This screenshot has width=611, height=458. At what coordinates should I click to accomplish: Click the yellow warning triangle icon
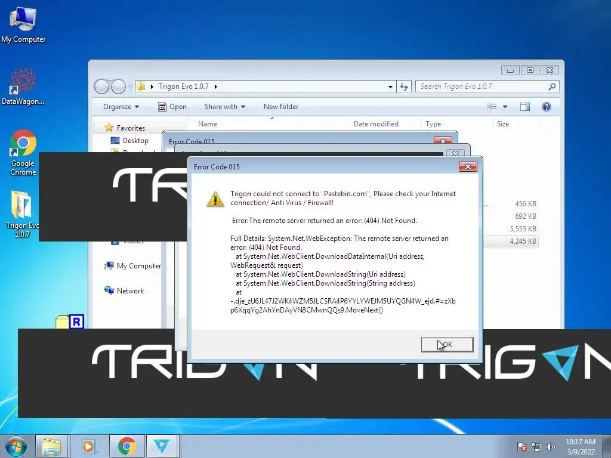[x=215, y=199]
